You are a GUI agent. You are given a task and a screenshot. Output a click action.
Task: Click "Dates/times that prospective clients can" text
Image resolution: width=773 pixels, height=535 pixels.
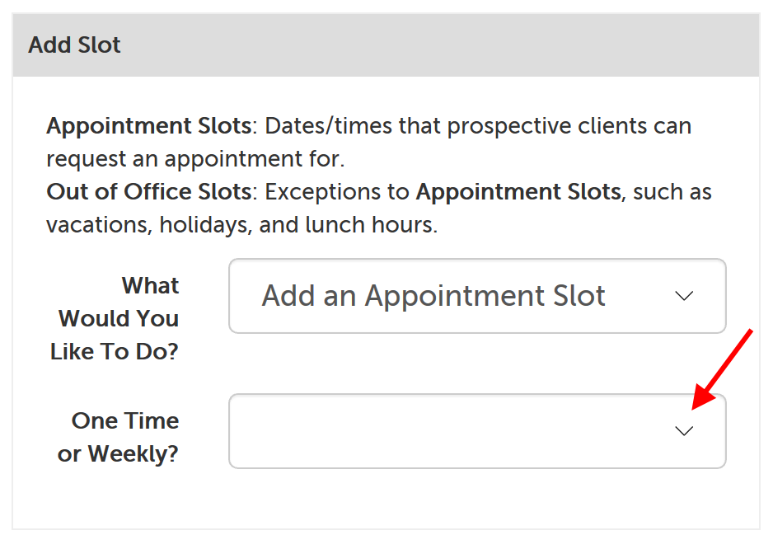click(478, 126)
